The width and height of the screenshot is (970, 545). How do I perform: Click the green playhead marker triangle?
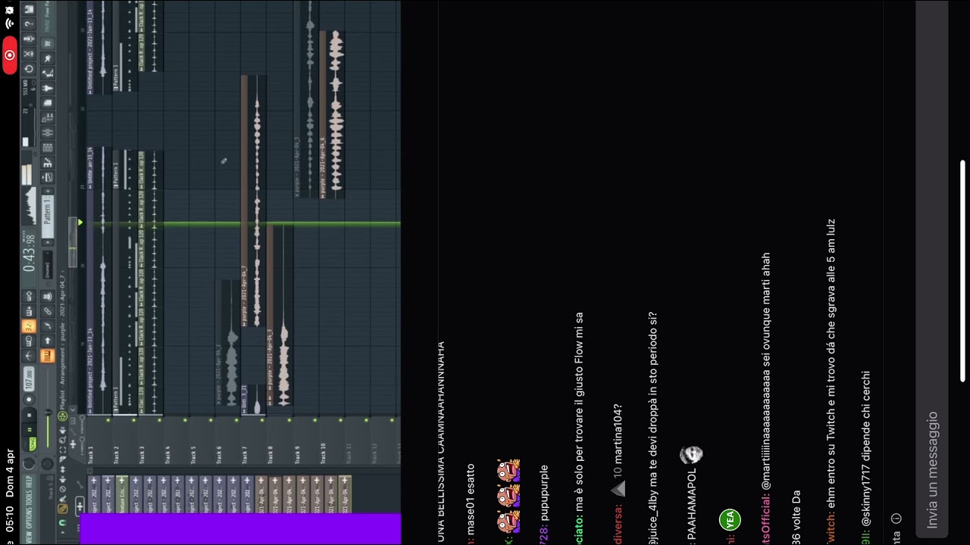[80, 222]
